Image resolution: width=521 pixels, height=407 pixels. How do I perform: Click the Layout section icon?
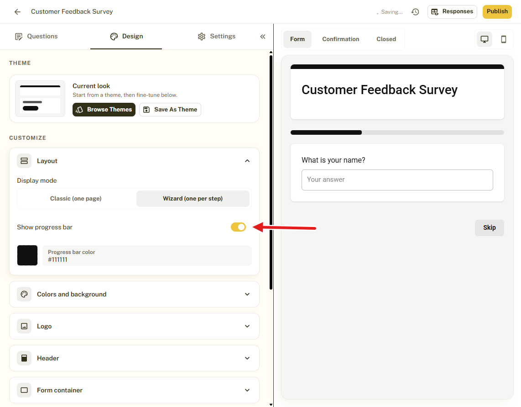(x=24, y=161)
